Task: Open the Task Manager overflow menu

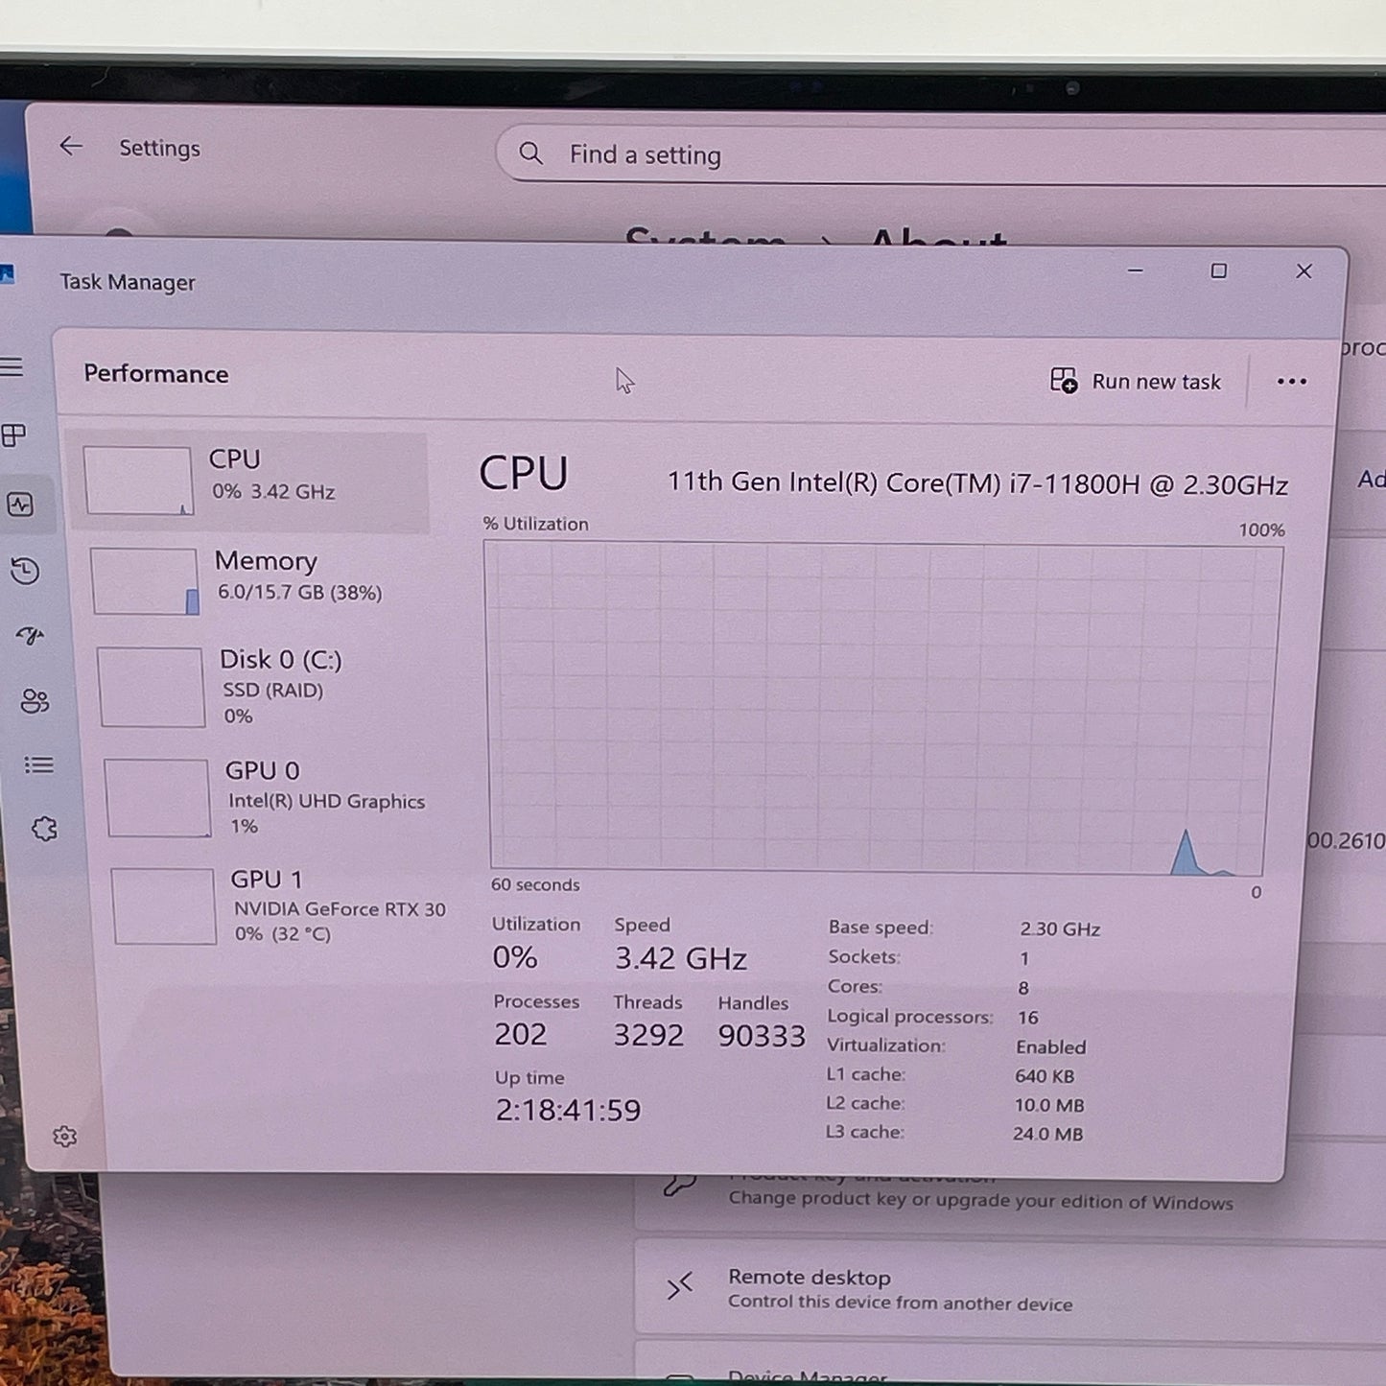Action: coord(1291,381)
